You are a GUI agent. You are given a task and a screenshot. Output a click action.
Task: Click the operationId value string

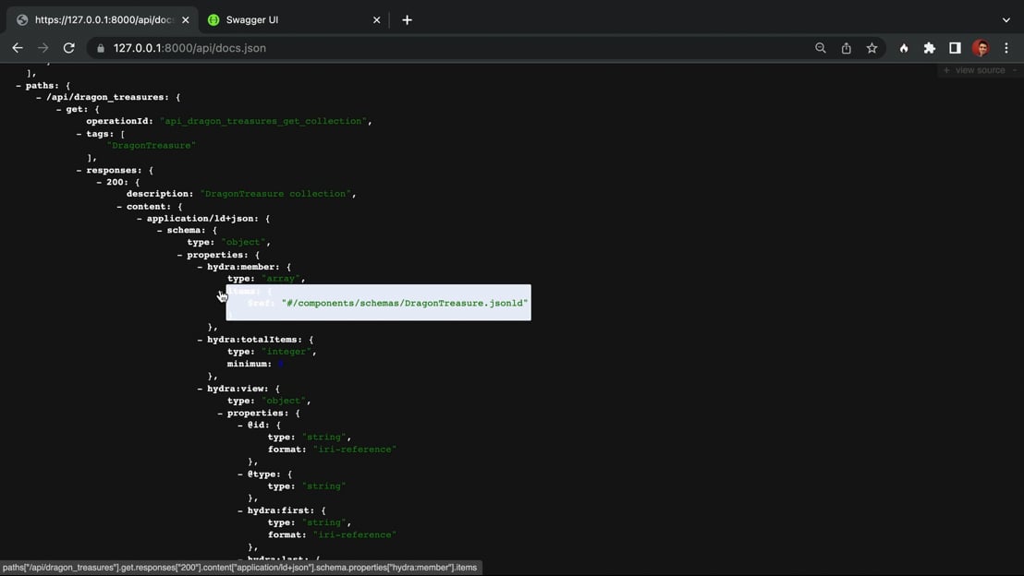pos(263,121)
